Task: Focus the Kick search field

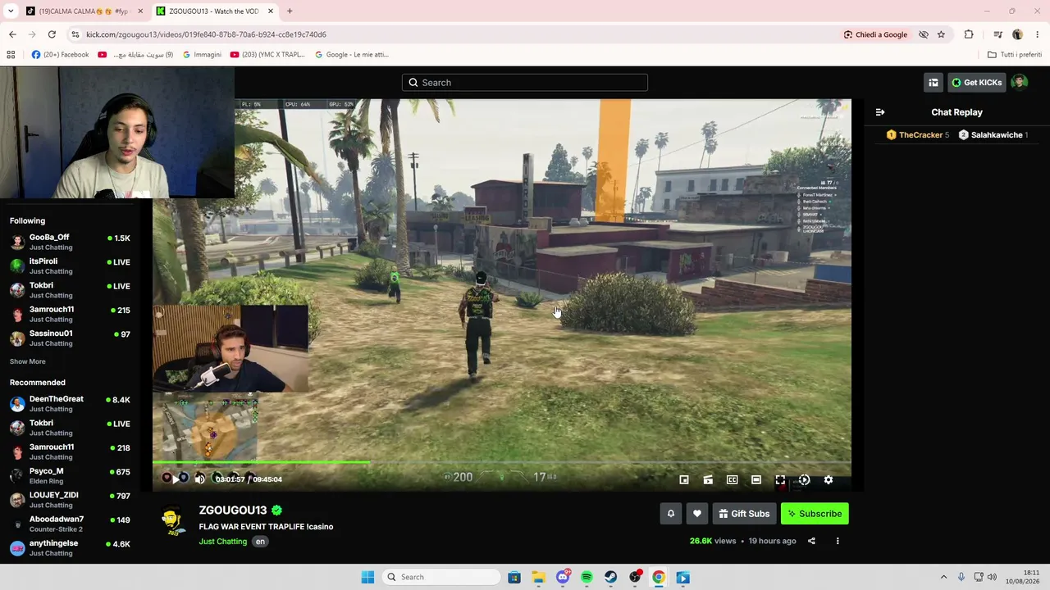Action: pyautogui.click(x=525, y=83)
